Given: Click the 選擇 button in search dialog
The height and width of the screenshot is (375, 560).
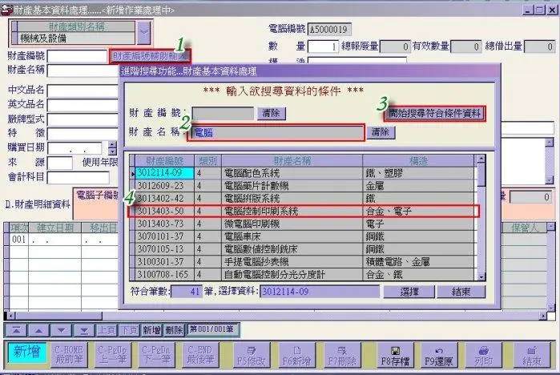Looking at the screenshot, I should click(x=409, y=292).
